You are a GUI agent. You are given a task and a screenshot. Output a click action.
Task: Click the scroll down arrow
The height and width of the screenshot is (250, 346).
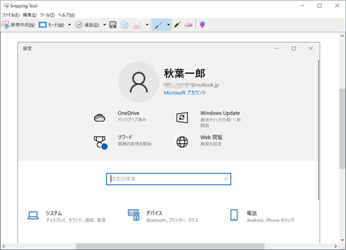[342, 240]
